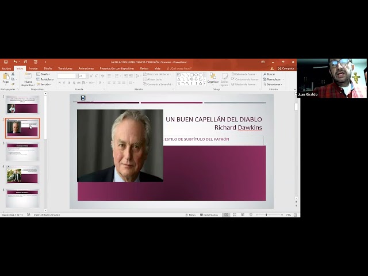Fit slide to window icon
Image resolution: width=368 pixels, height=276 pixels.
click(x=295, y=214)
